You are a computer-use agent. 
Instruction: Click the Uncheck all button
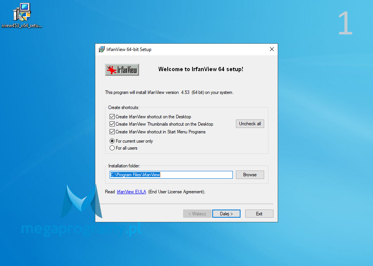250,124
